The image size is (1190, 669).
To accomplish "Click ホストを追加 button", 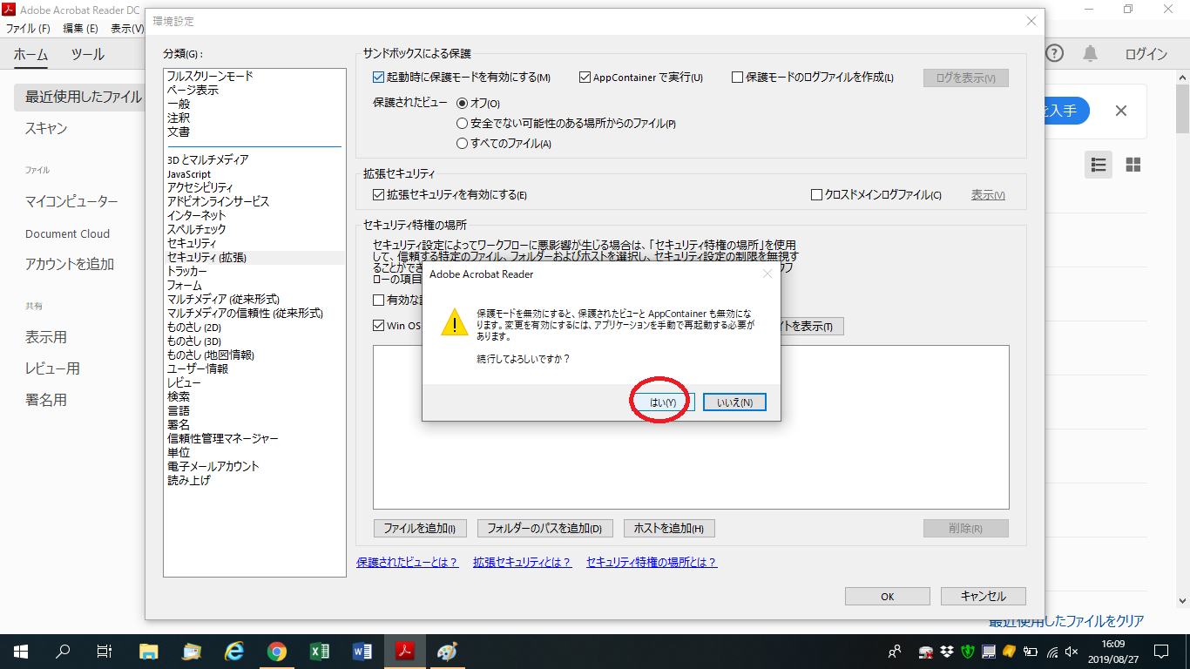I will coord(669,528).
